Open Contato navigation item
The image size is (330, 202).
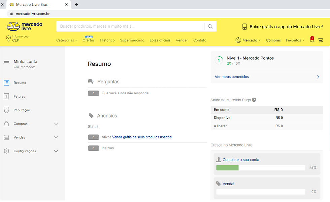click(200, 40)
